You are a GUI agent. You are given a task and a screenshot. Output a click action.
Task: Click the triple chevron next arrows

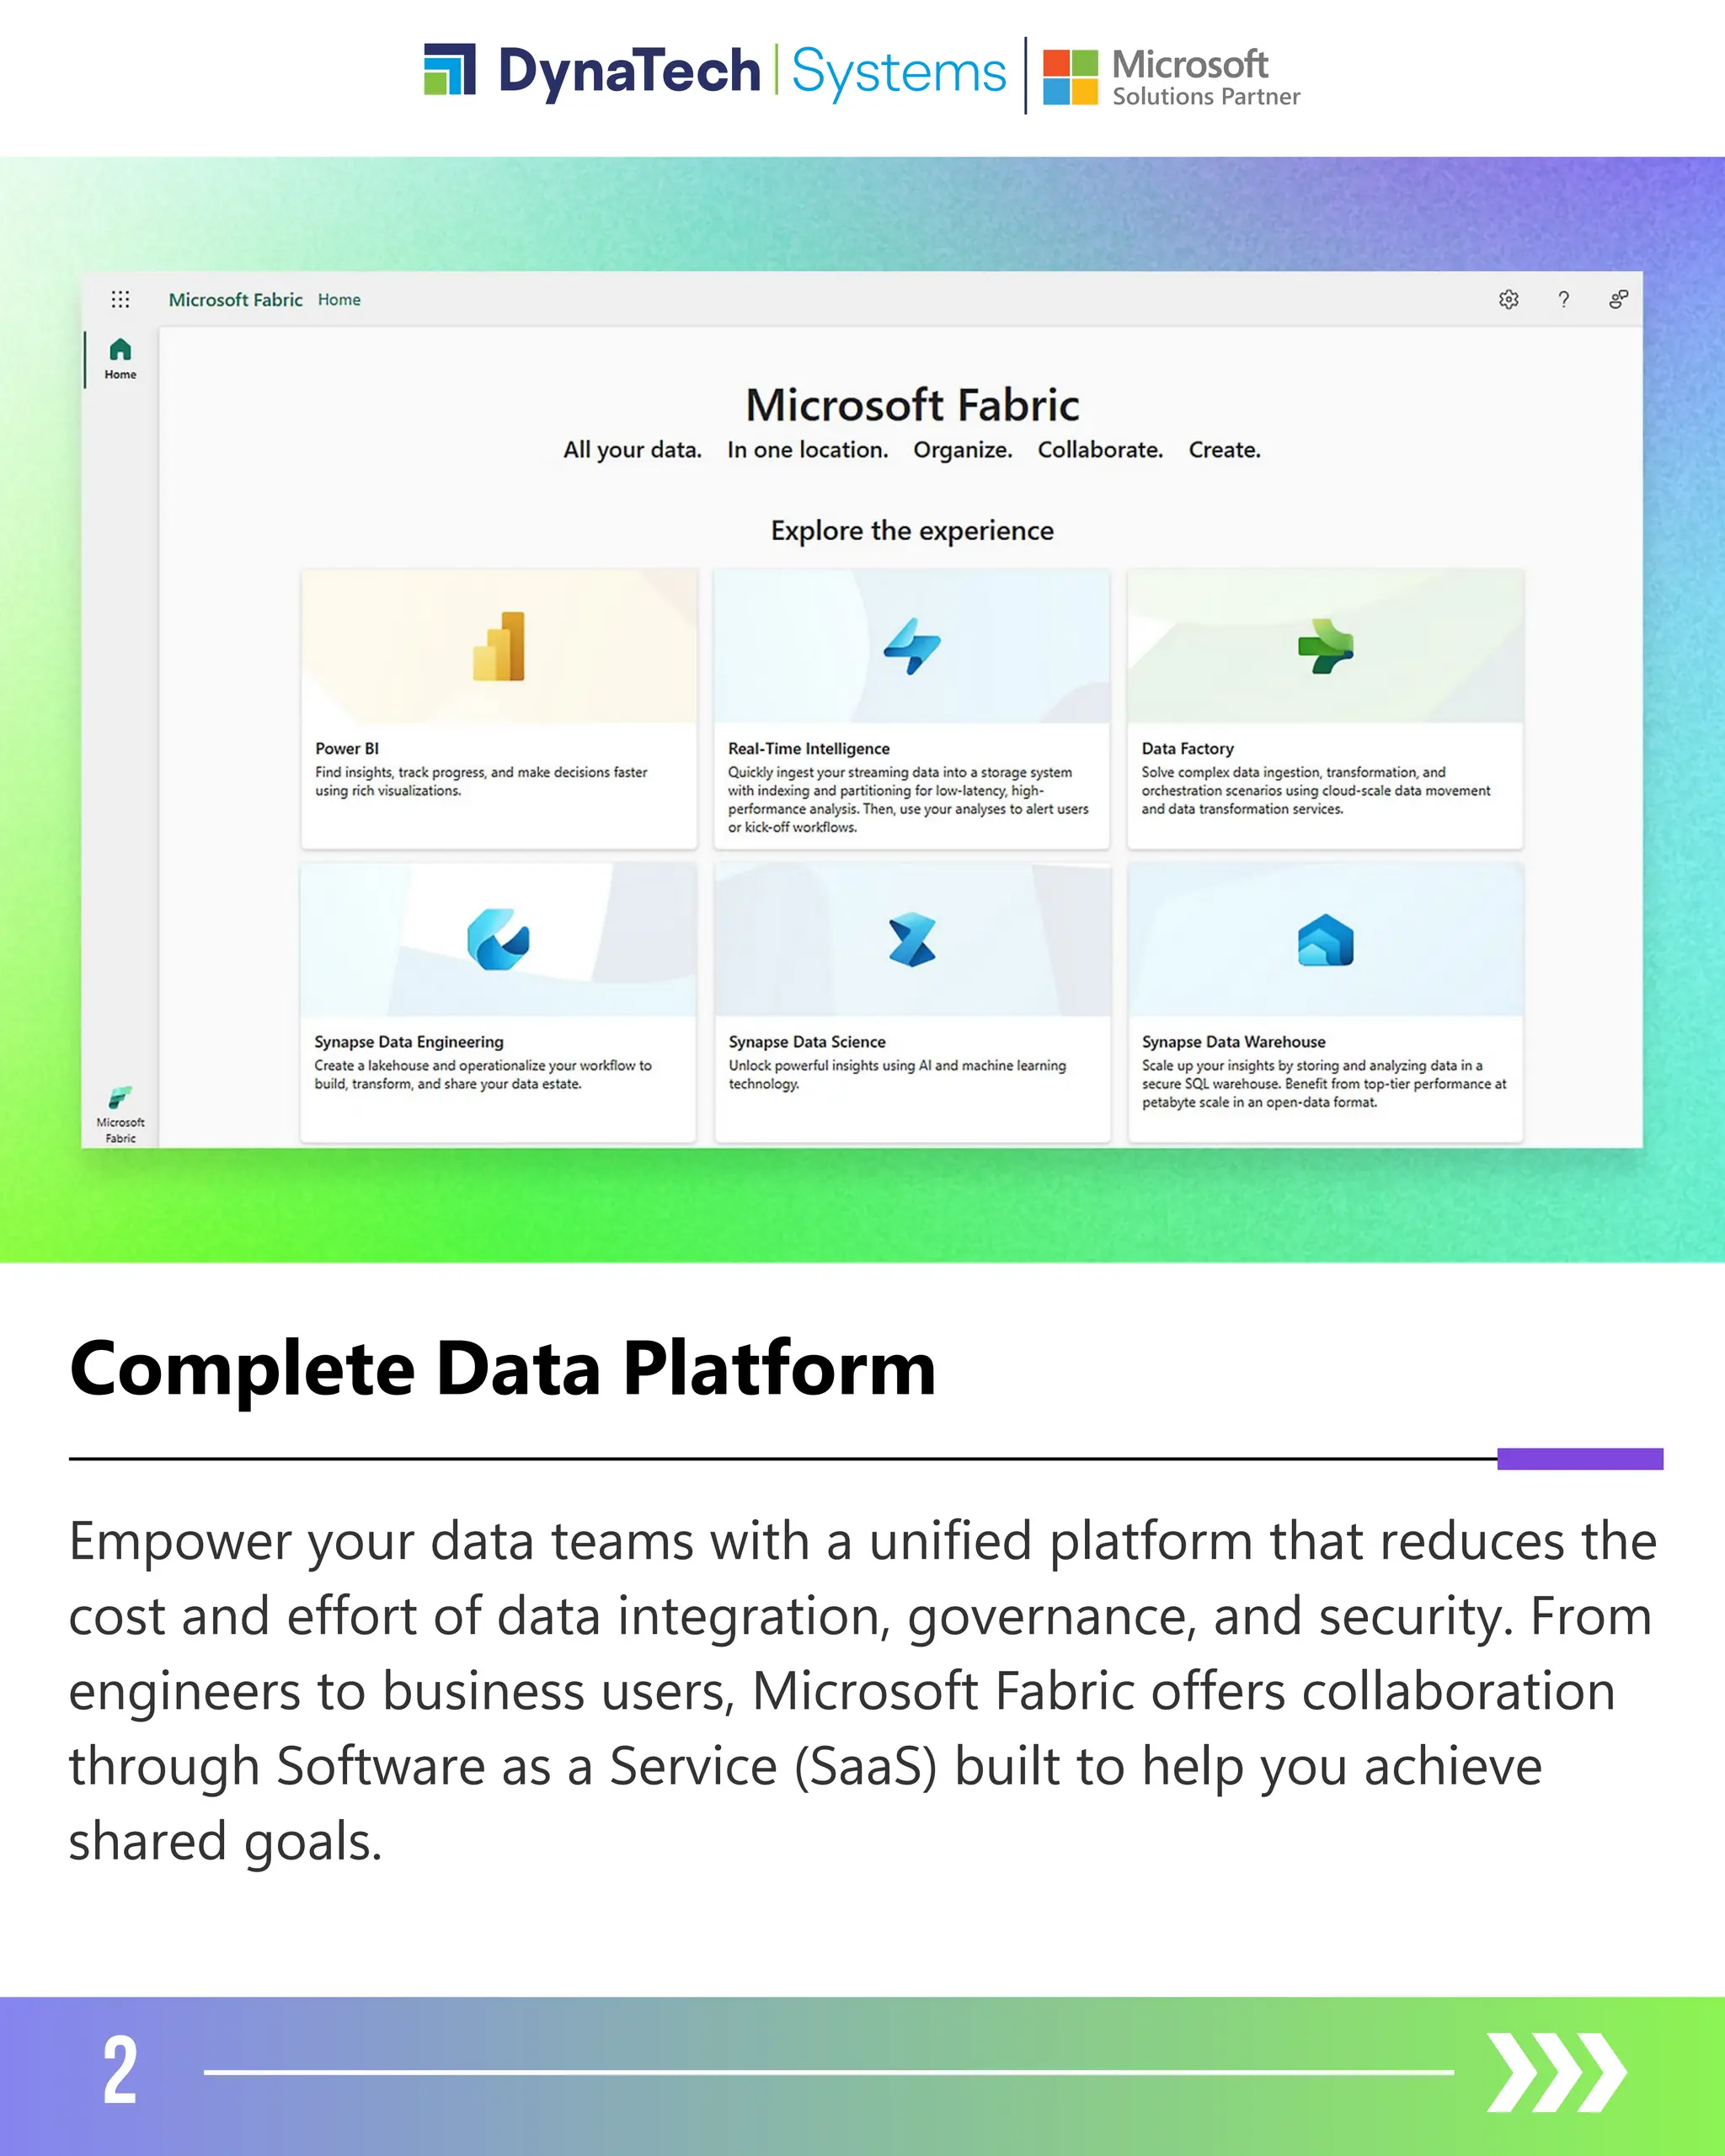[1557, 2072]
